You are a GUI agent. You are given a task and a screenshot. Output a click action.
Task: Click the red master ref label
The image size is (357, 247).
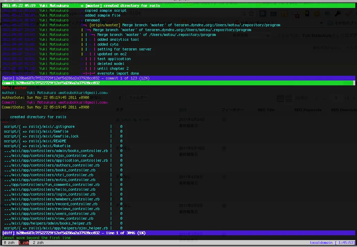(20, 88)
